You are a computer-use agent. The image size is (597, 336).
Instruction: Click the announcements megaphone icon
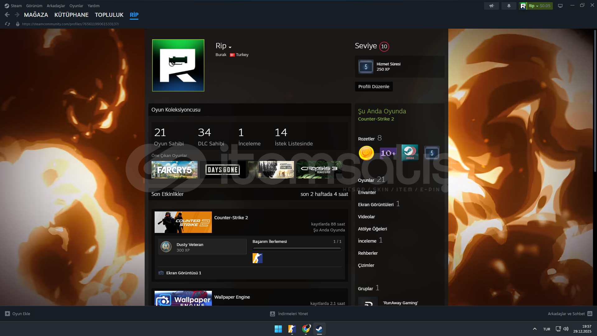[x=491, y=6]
